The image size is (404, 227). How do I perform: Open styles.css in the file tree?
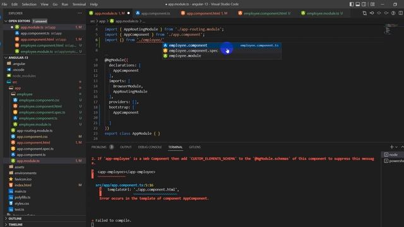click(x=21, y=203)
